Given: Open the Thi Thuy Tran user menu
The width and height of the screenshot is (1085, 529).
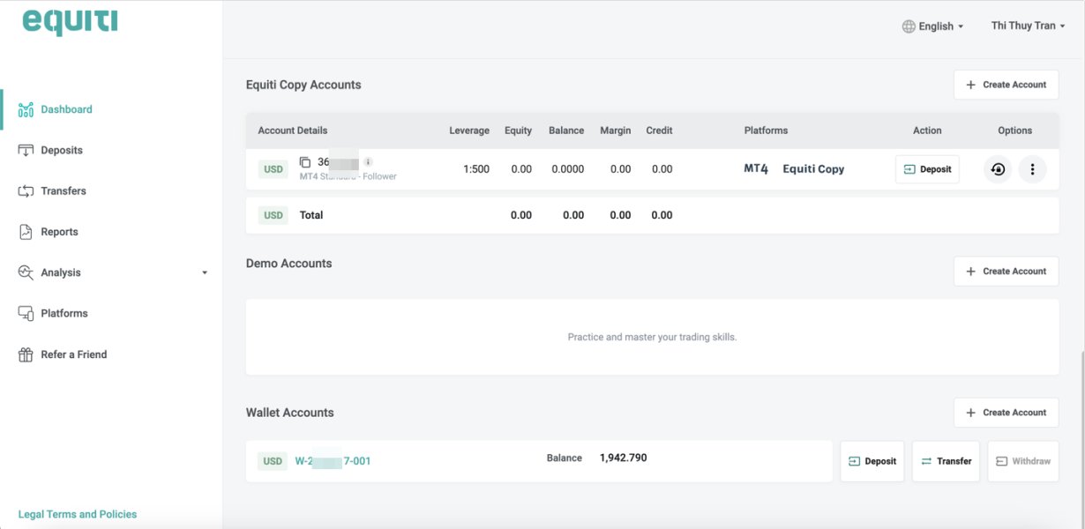Looking at the screenshot, I should (x=1028, y=26).
